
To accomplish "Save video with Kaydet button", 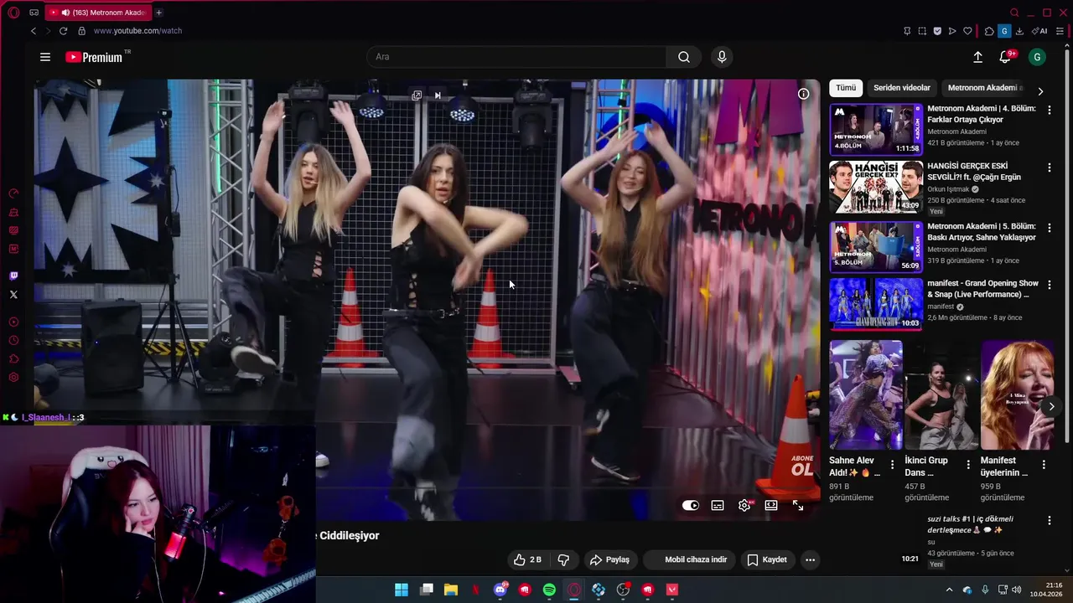I will 767,559.
